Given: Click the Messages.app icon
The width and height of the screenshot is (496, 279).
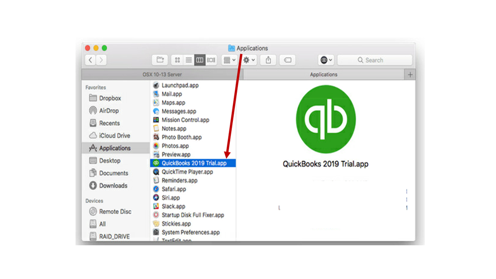Looking at the screenshot, I should point(156,111).
